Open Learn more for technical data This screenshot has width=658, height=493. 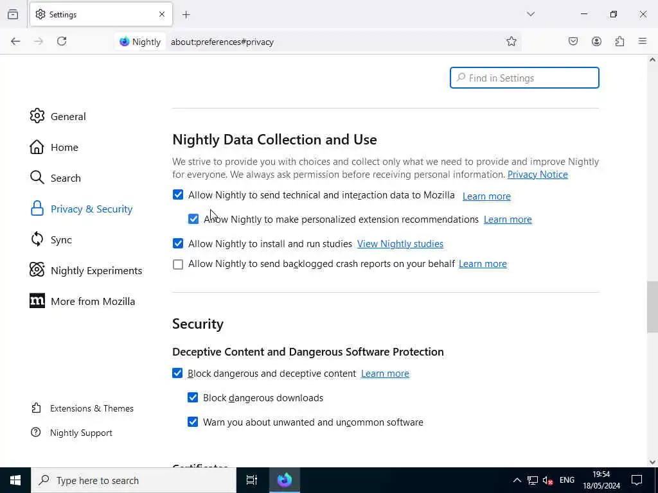[x=486, y=196]
